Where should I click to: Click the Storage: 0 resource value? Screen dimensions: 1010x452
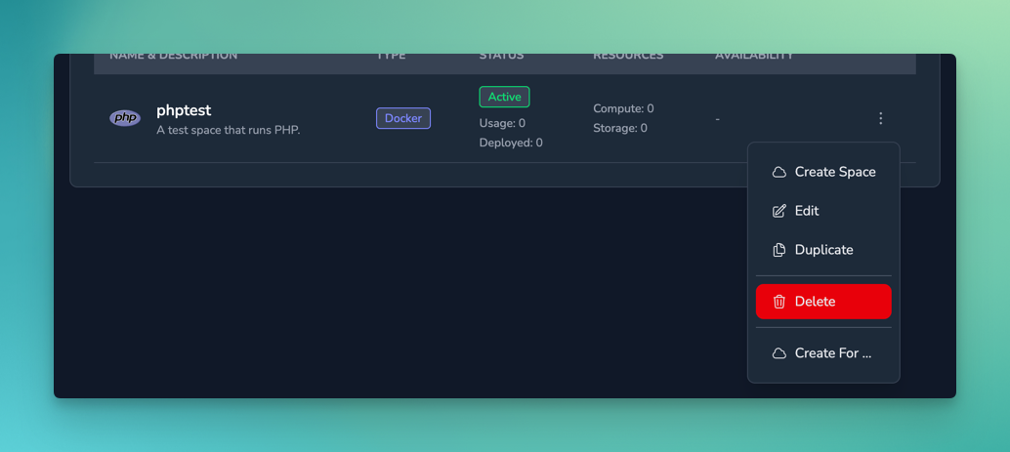point(619,128)
